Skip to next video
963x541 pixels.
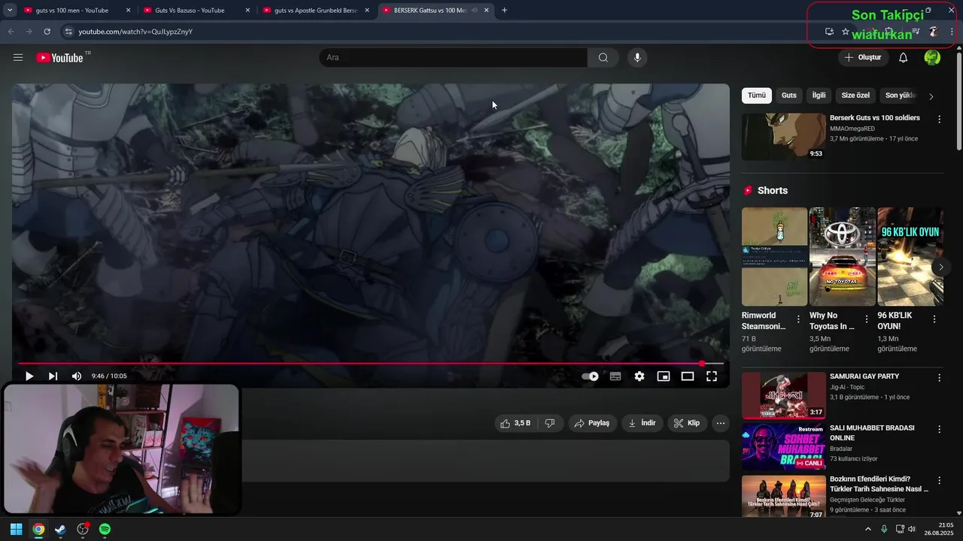pyautogui.click(x=53, y=376)
